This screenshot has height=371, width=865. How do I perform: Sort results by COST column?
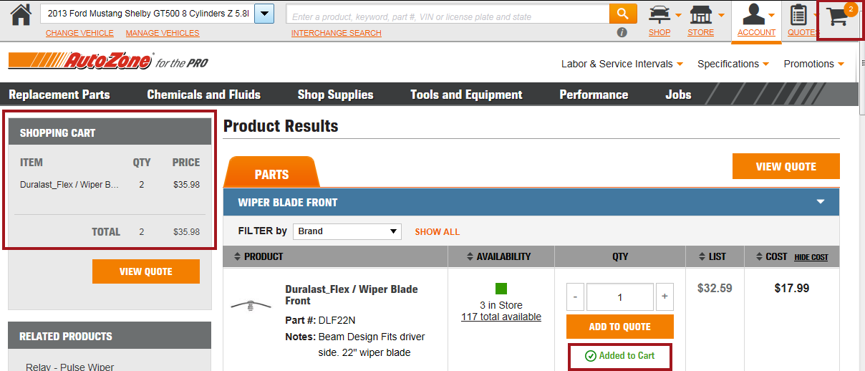click(771, 256)
